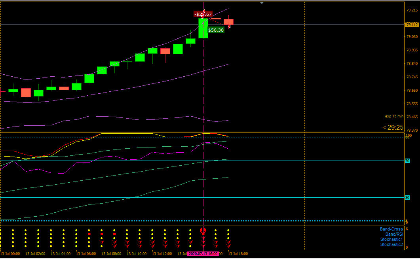Click the '13 Jul 06:00' time axis label

tap(86, 253)
